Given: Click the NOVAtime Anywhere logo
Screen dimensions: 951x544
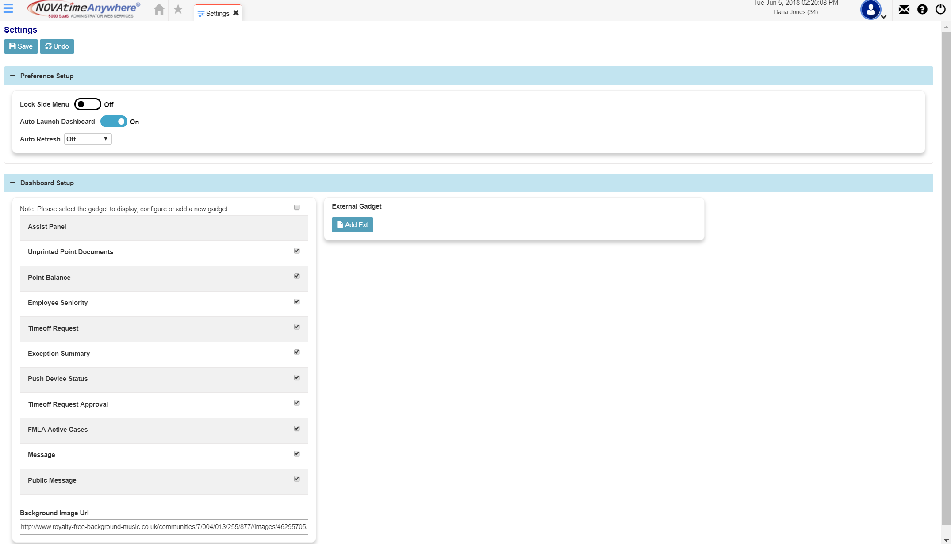Looking at the screenshot, I should (x=84, y=9).
